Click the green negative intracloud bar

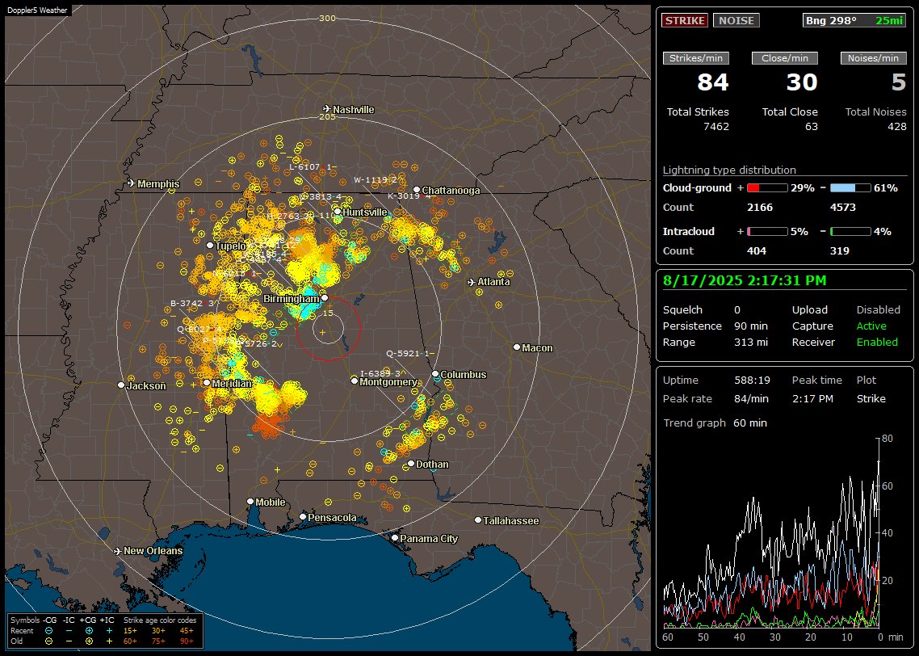tap(850, 232)
